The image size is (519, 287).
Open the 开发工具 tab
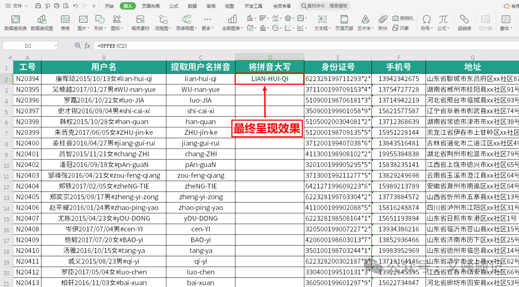pyautogui.click(x=254, y=6)
